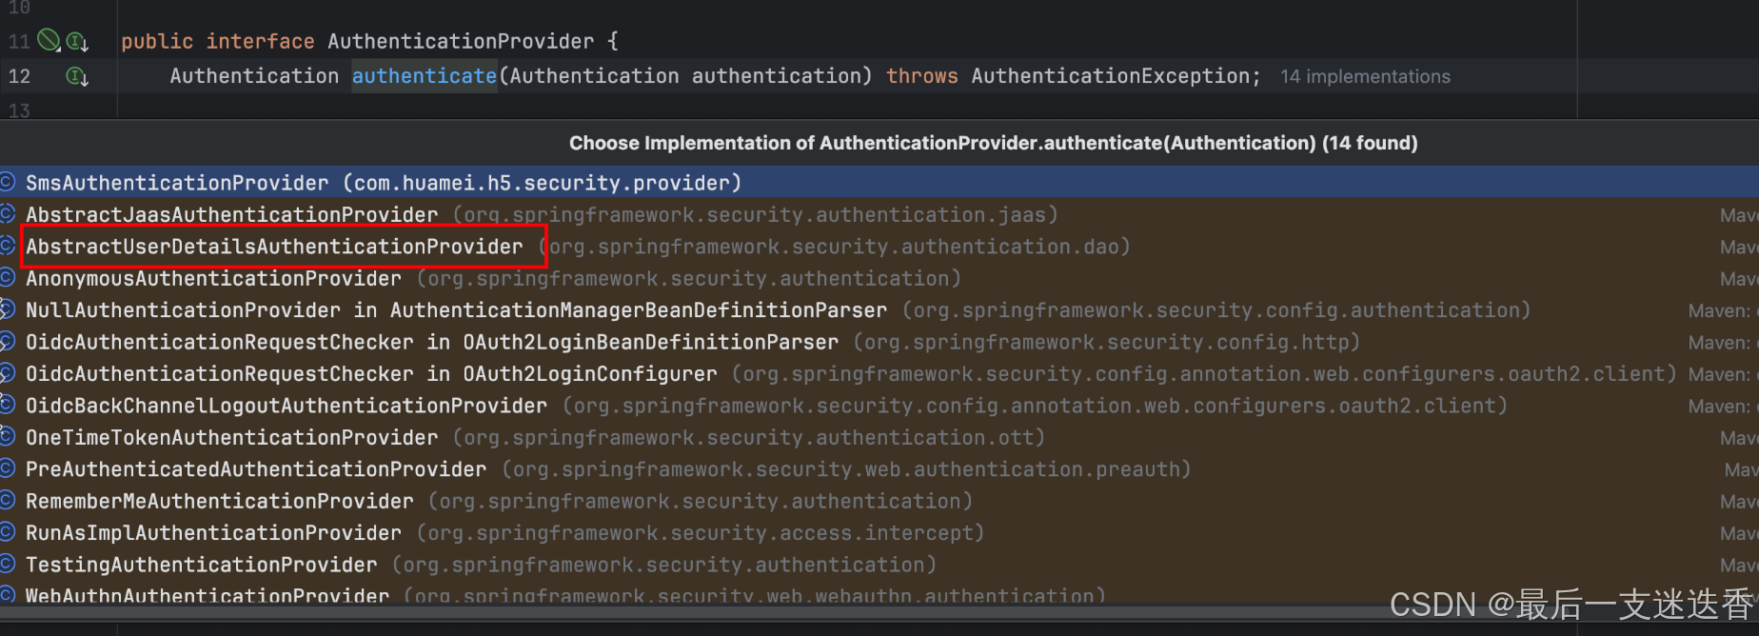Screen dimensions: 1759x636
Task: Choose AbstractUserDetailsAuthenticationProvider implementation
Action: pyautogui.click(x=879, y=247)
